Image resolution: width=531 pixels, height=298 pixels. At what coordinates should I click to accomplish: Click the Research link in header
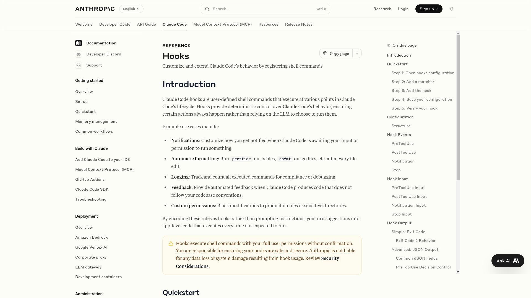pos(382,9)
